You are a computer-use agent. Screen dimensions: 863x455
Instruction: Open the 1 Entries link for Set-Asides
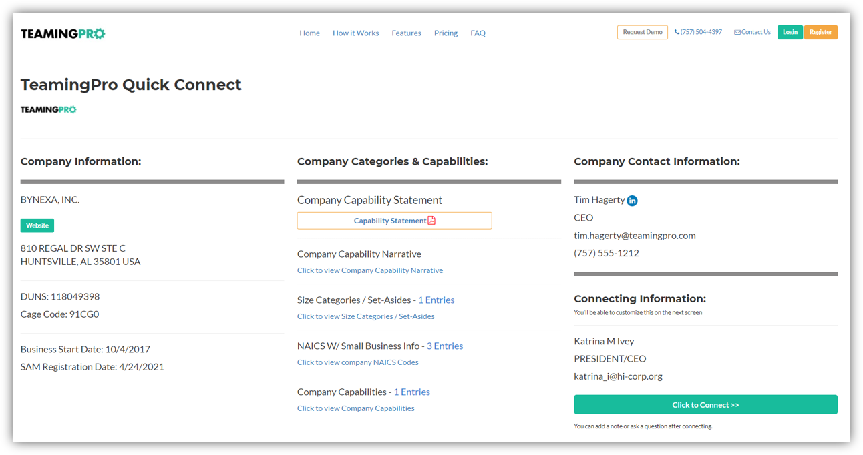(436, 300)
